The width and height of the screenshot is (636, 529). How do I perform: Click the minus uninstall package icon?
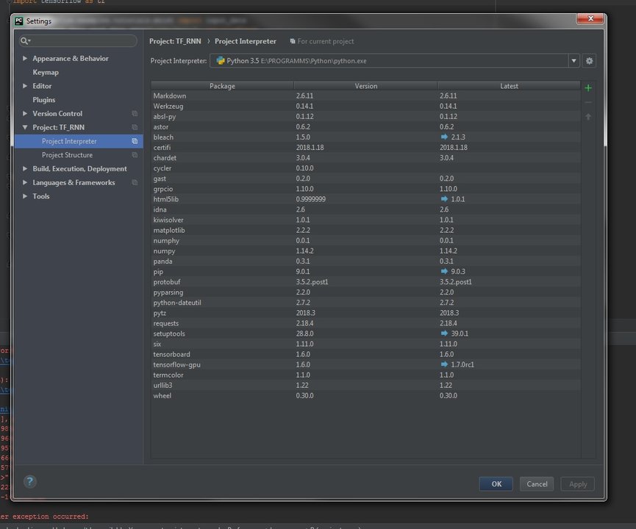(588, 102)
